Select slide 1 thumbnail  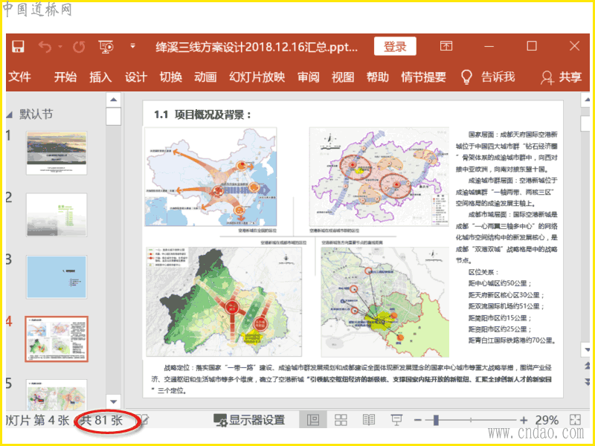click(x=57, y=153)
